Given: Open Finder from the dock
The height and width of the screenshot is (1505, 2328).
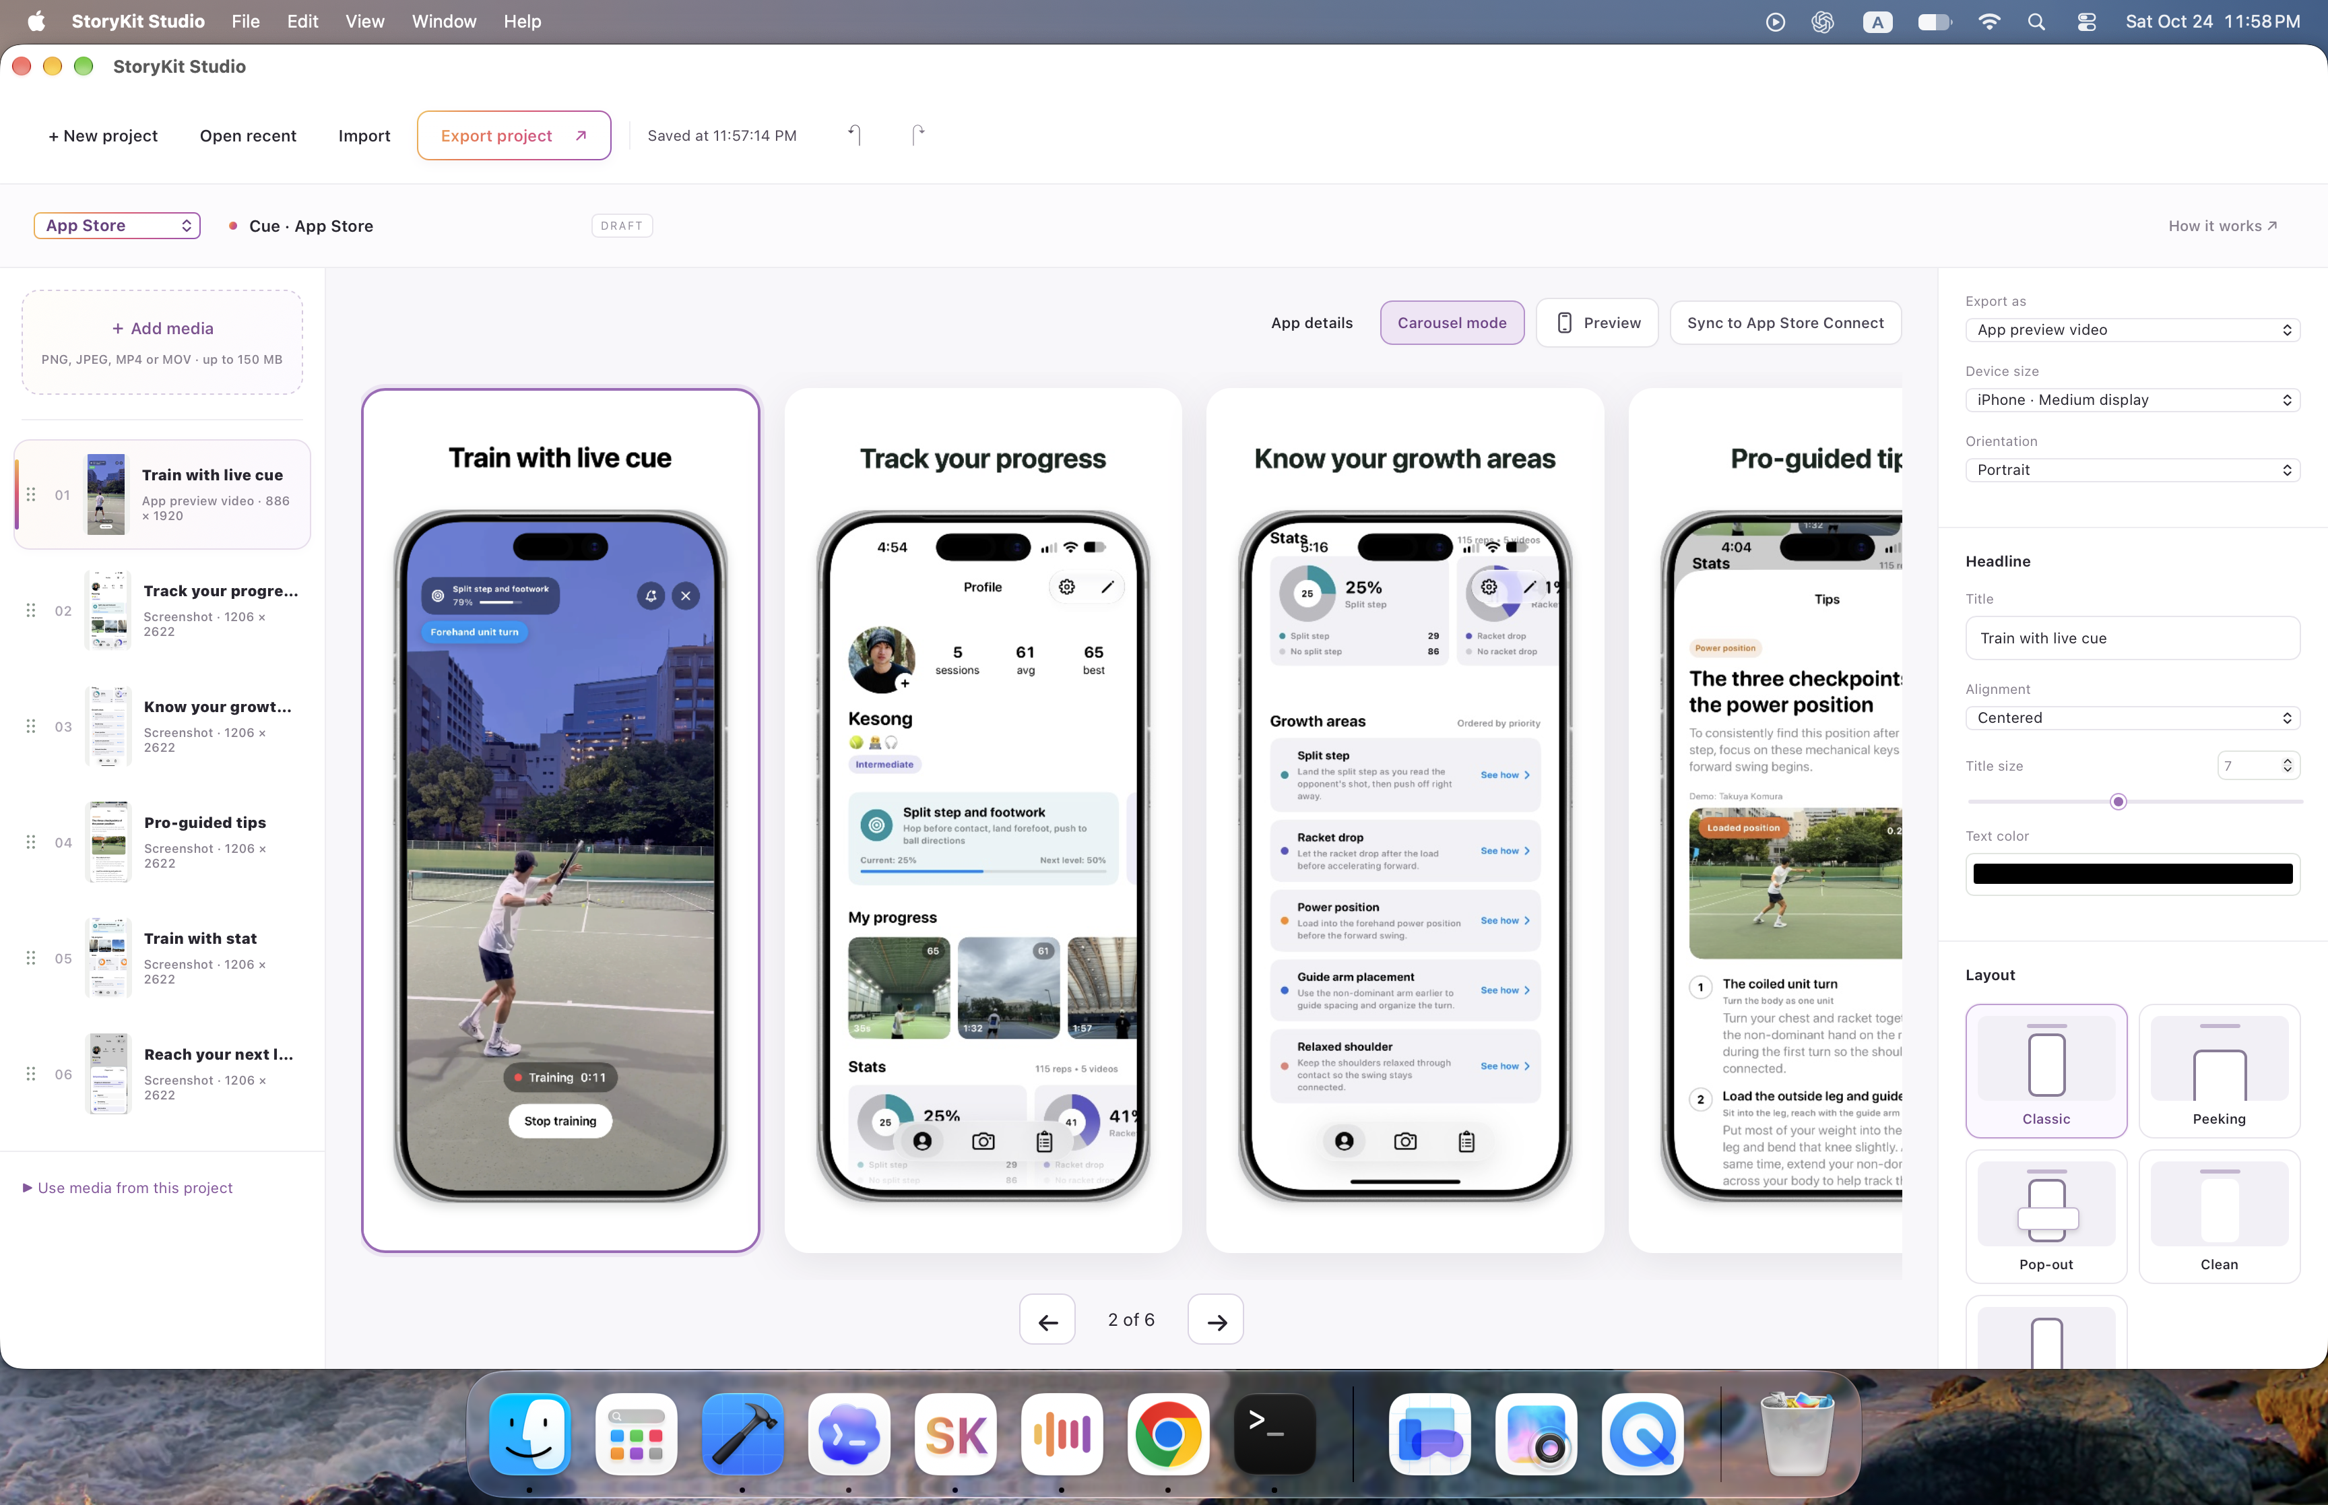Looking at the screenshot, I should coord(529,1434).
